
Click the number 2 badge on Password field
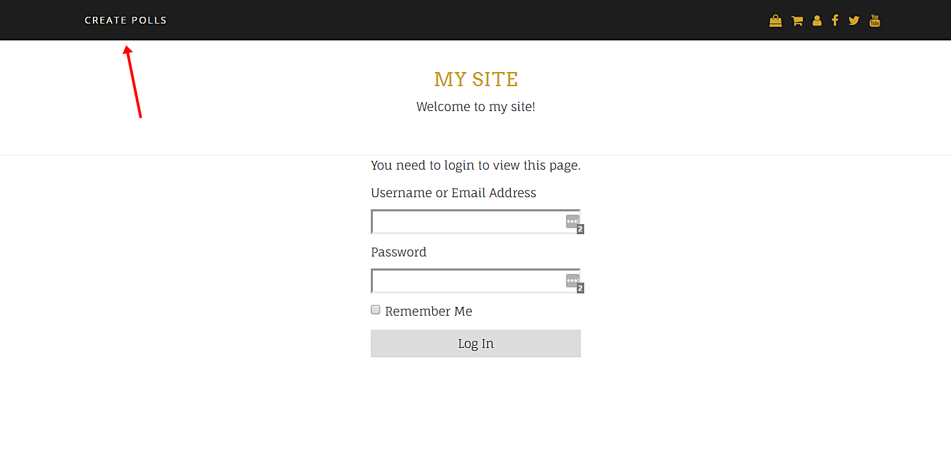click(x=580, y=289)
